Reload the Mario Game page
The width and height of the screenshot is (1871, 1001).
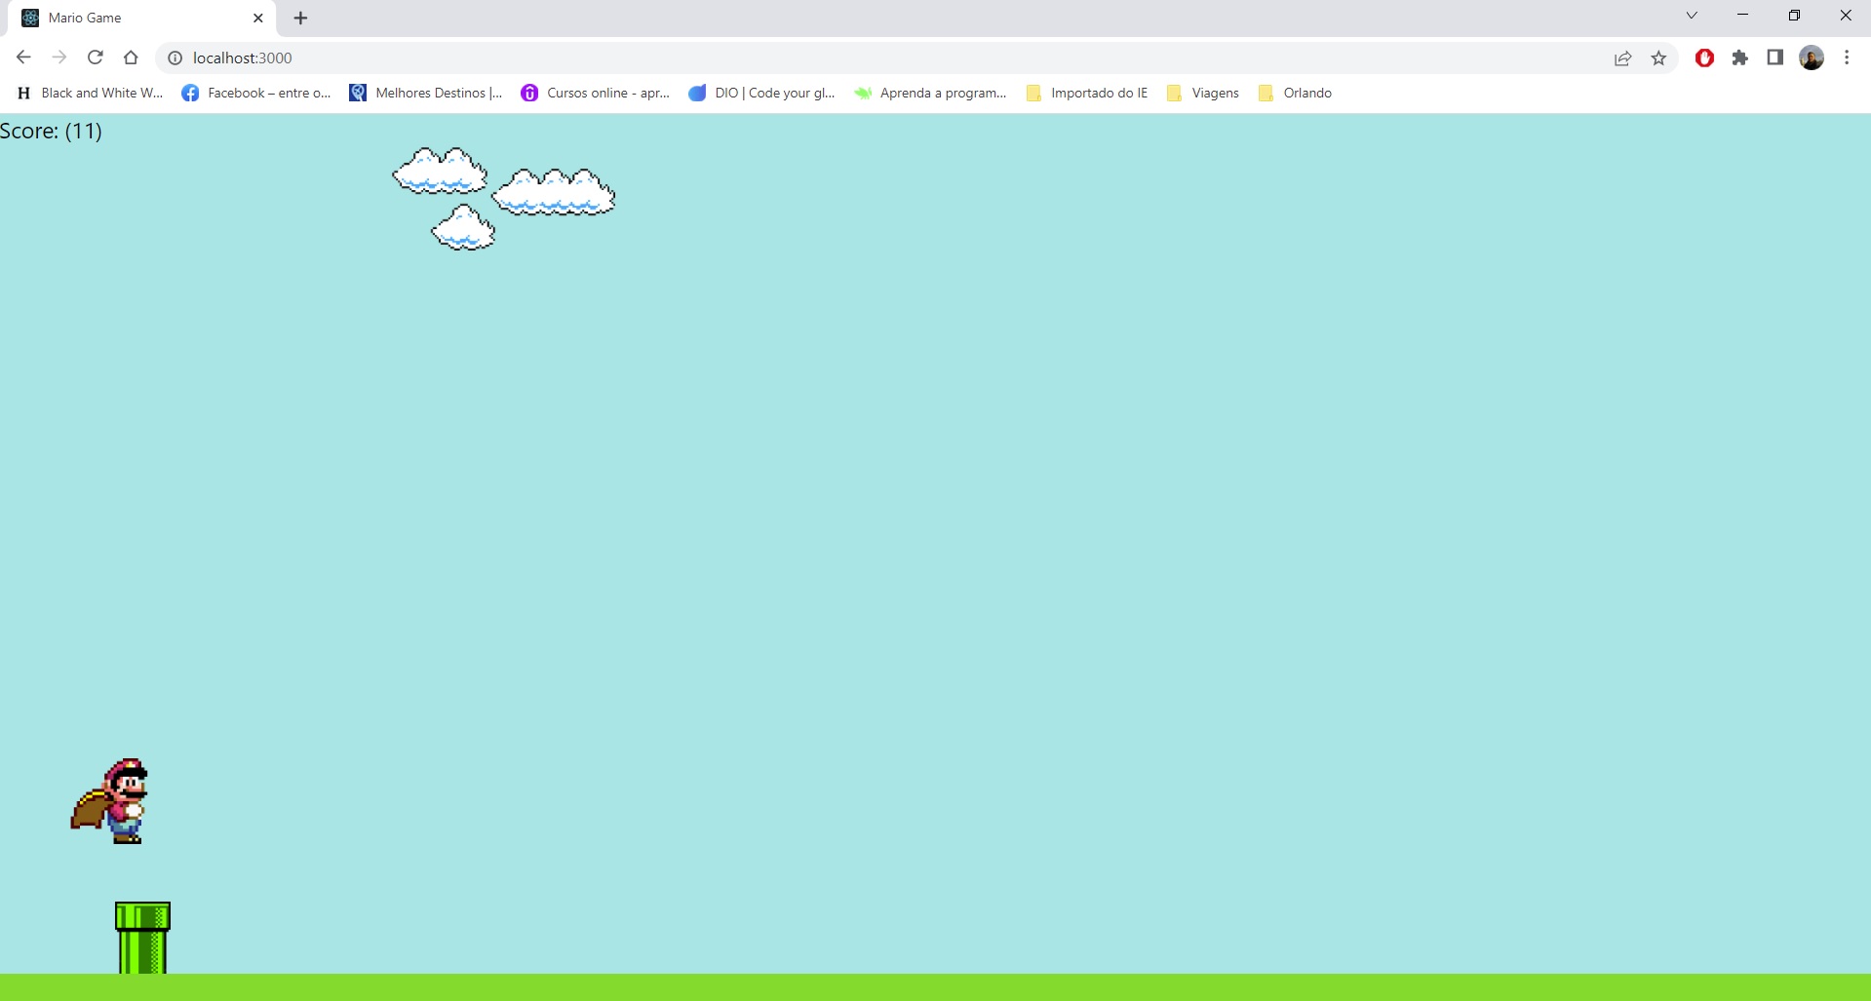pyautogui.click(x=95, y=58)
